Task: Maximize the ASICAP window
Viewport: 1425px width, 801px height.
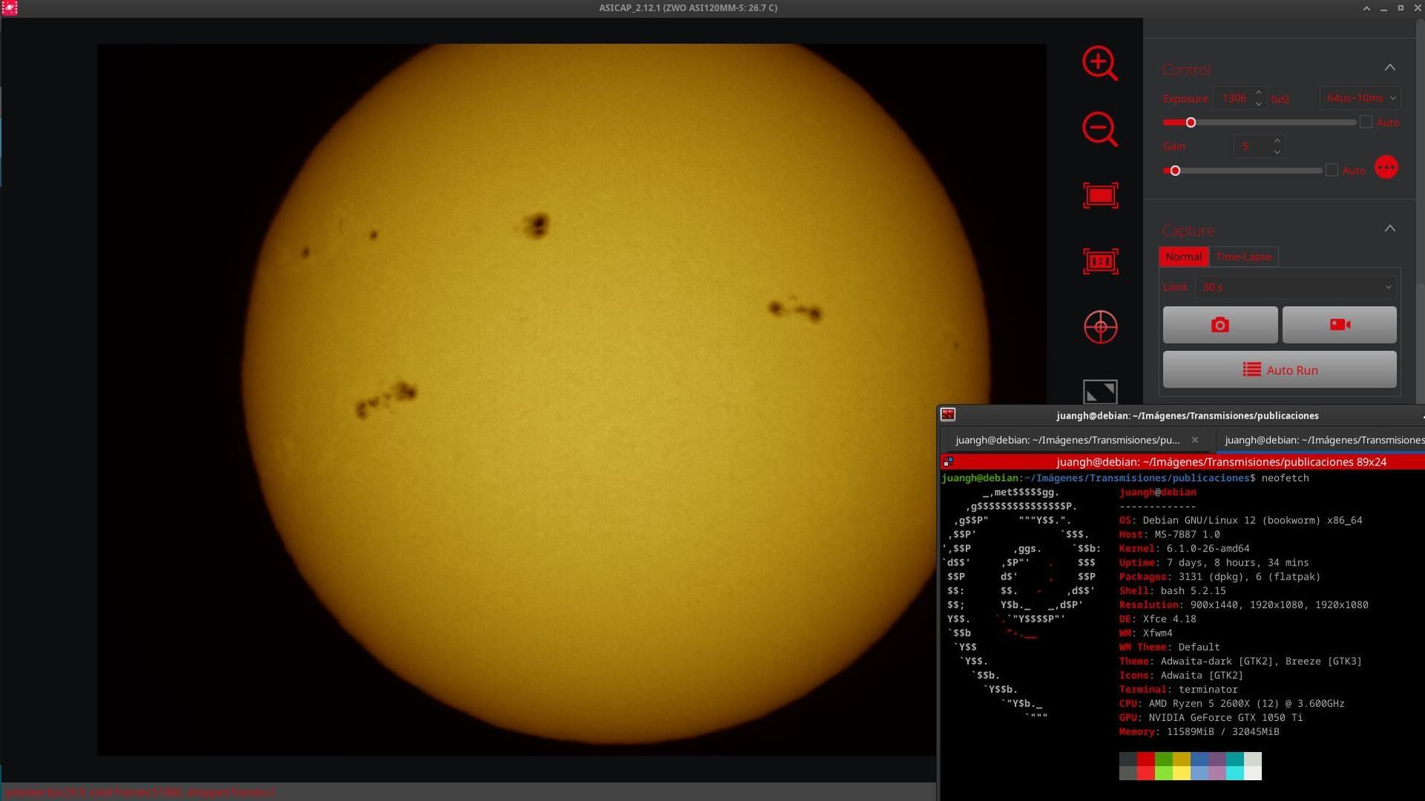Action: tap(1401, 8)
